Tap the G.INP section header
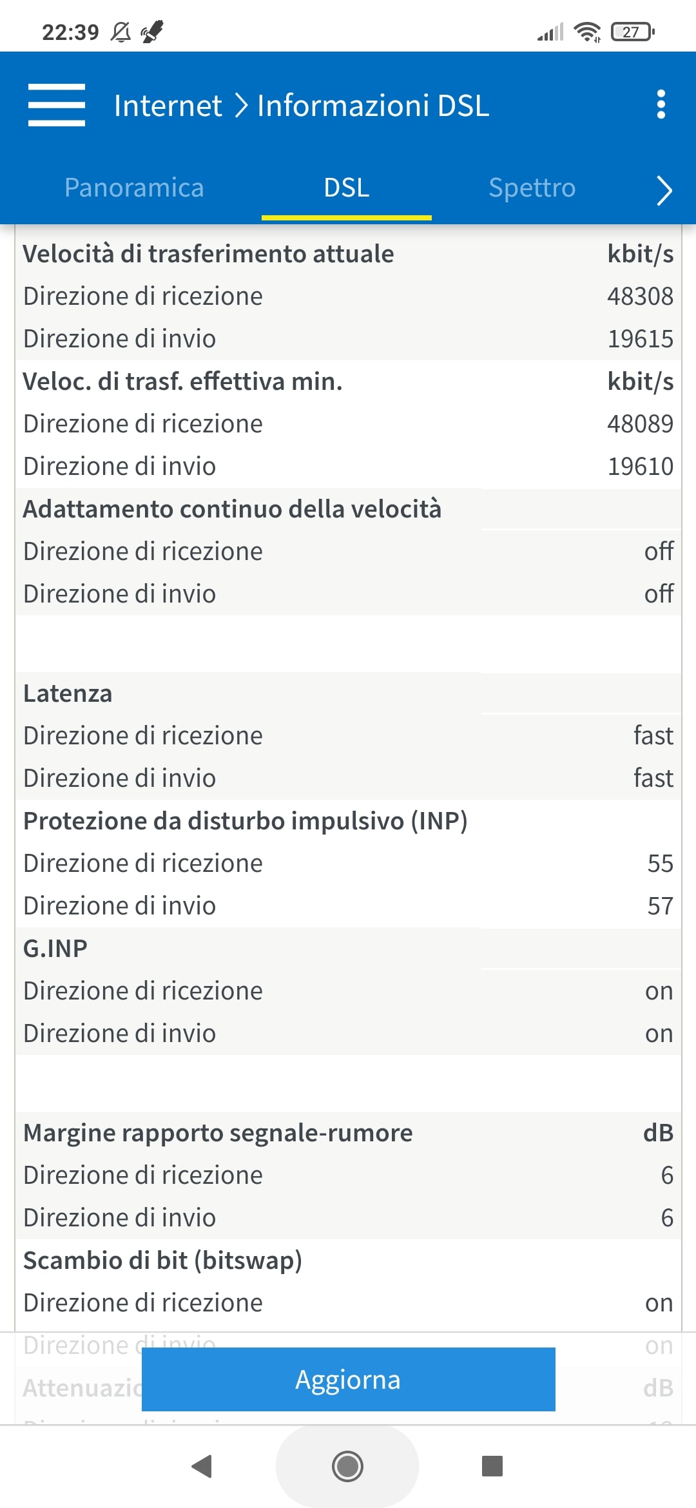696x1508 pixels. pyautogui.click(x=55, y=949)
